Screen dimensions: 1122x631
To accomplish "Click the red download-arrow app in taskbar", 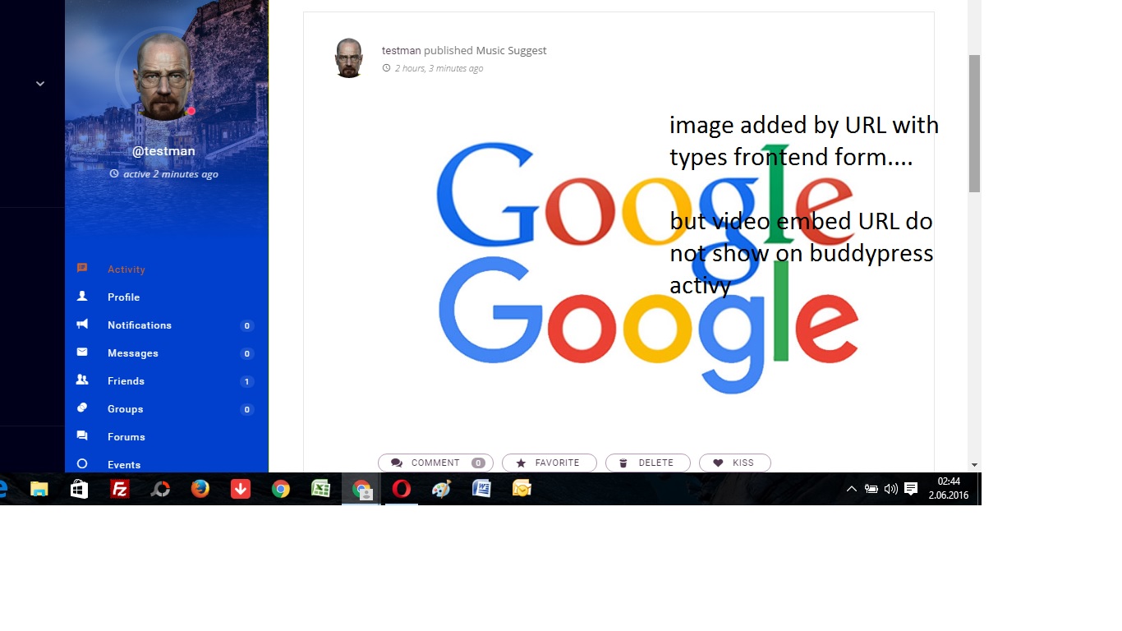I will click(x=241, y=489).
